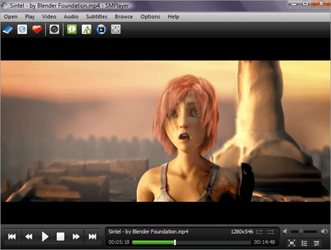Click the 1280x546 resolution label
Screen dimensions: 331x250
click(242, 232)
